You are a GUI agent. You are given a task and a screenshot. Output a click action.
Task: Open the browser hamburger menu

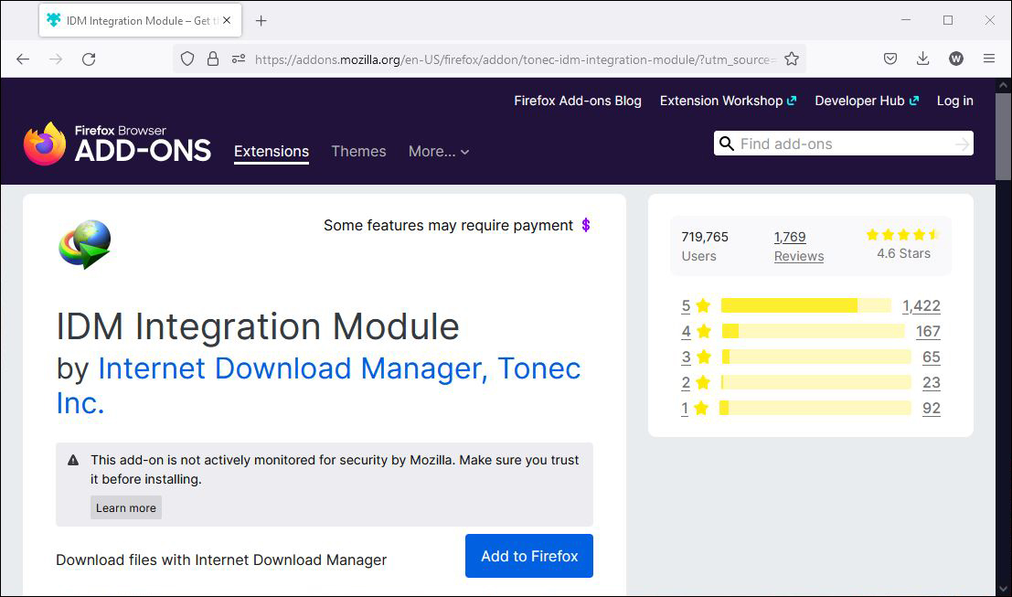[x=989, y=59]
